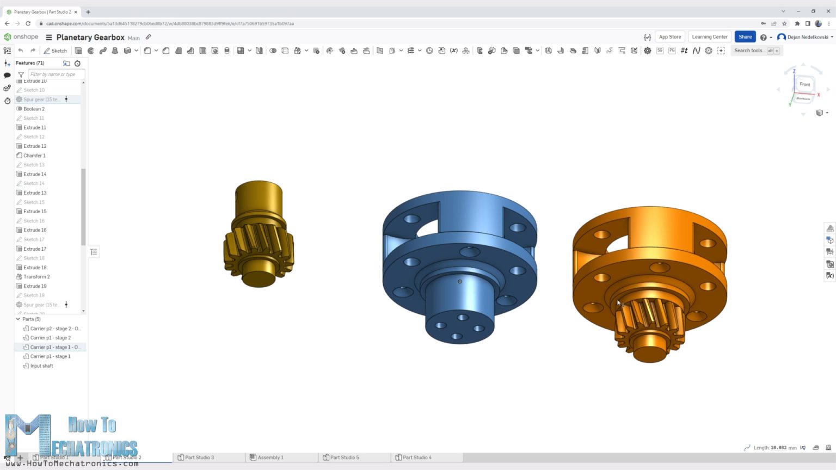836x470 pixels.
Task: Open the Shell tool
Action: coord(203,50)
